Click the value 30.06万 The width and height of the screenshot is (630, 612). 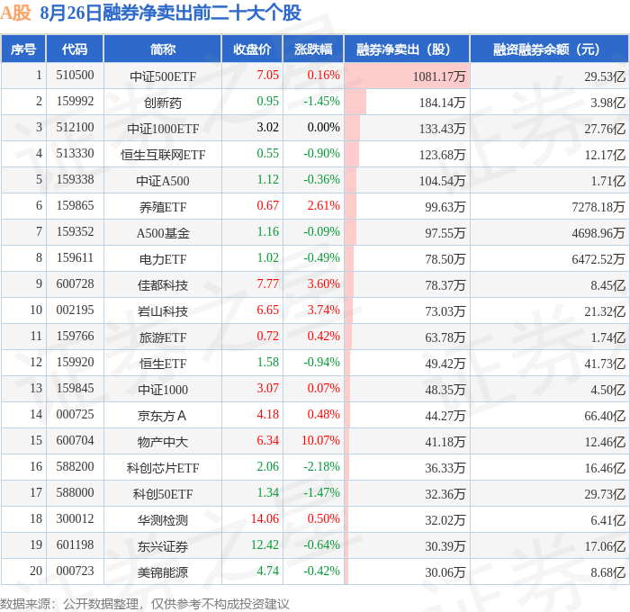click(x=445, y=572)
